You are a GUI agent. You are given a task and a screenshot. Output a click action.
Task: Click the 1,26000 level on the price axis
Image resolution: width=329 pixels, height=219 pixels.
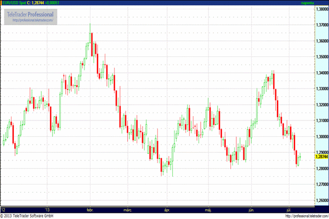321,200
